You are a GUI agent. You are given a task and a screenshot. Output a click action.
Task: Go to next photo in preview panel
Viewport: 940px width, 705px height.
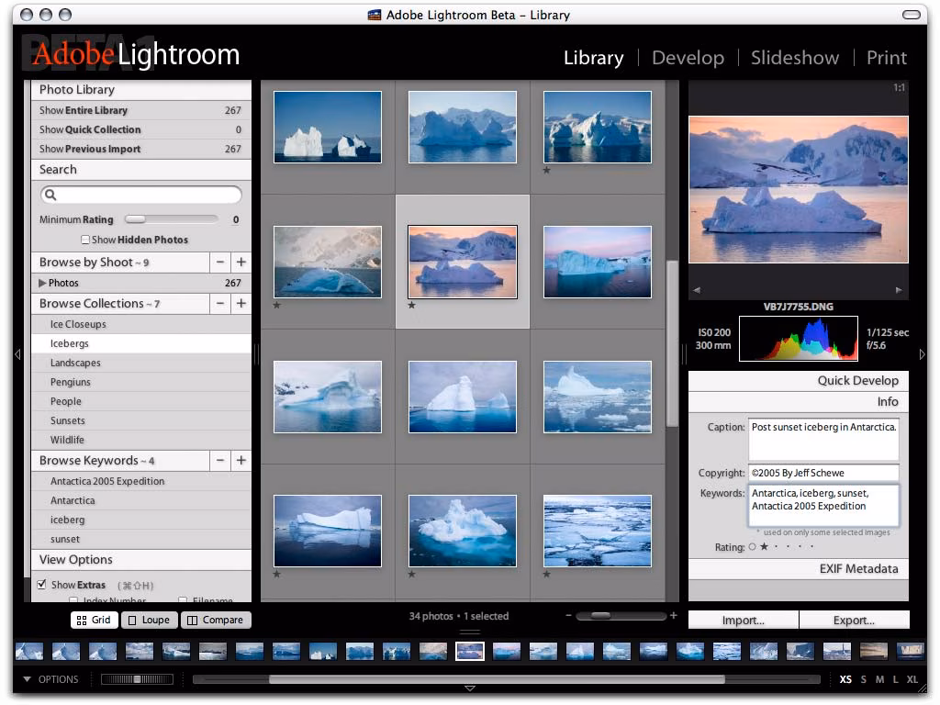click(898, 290)
